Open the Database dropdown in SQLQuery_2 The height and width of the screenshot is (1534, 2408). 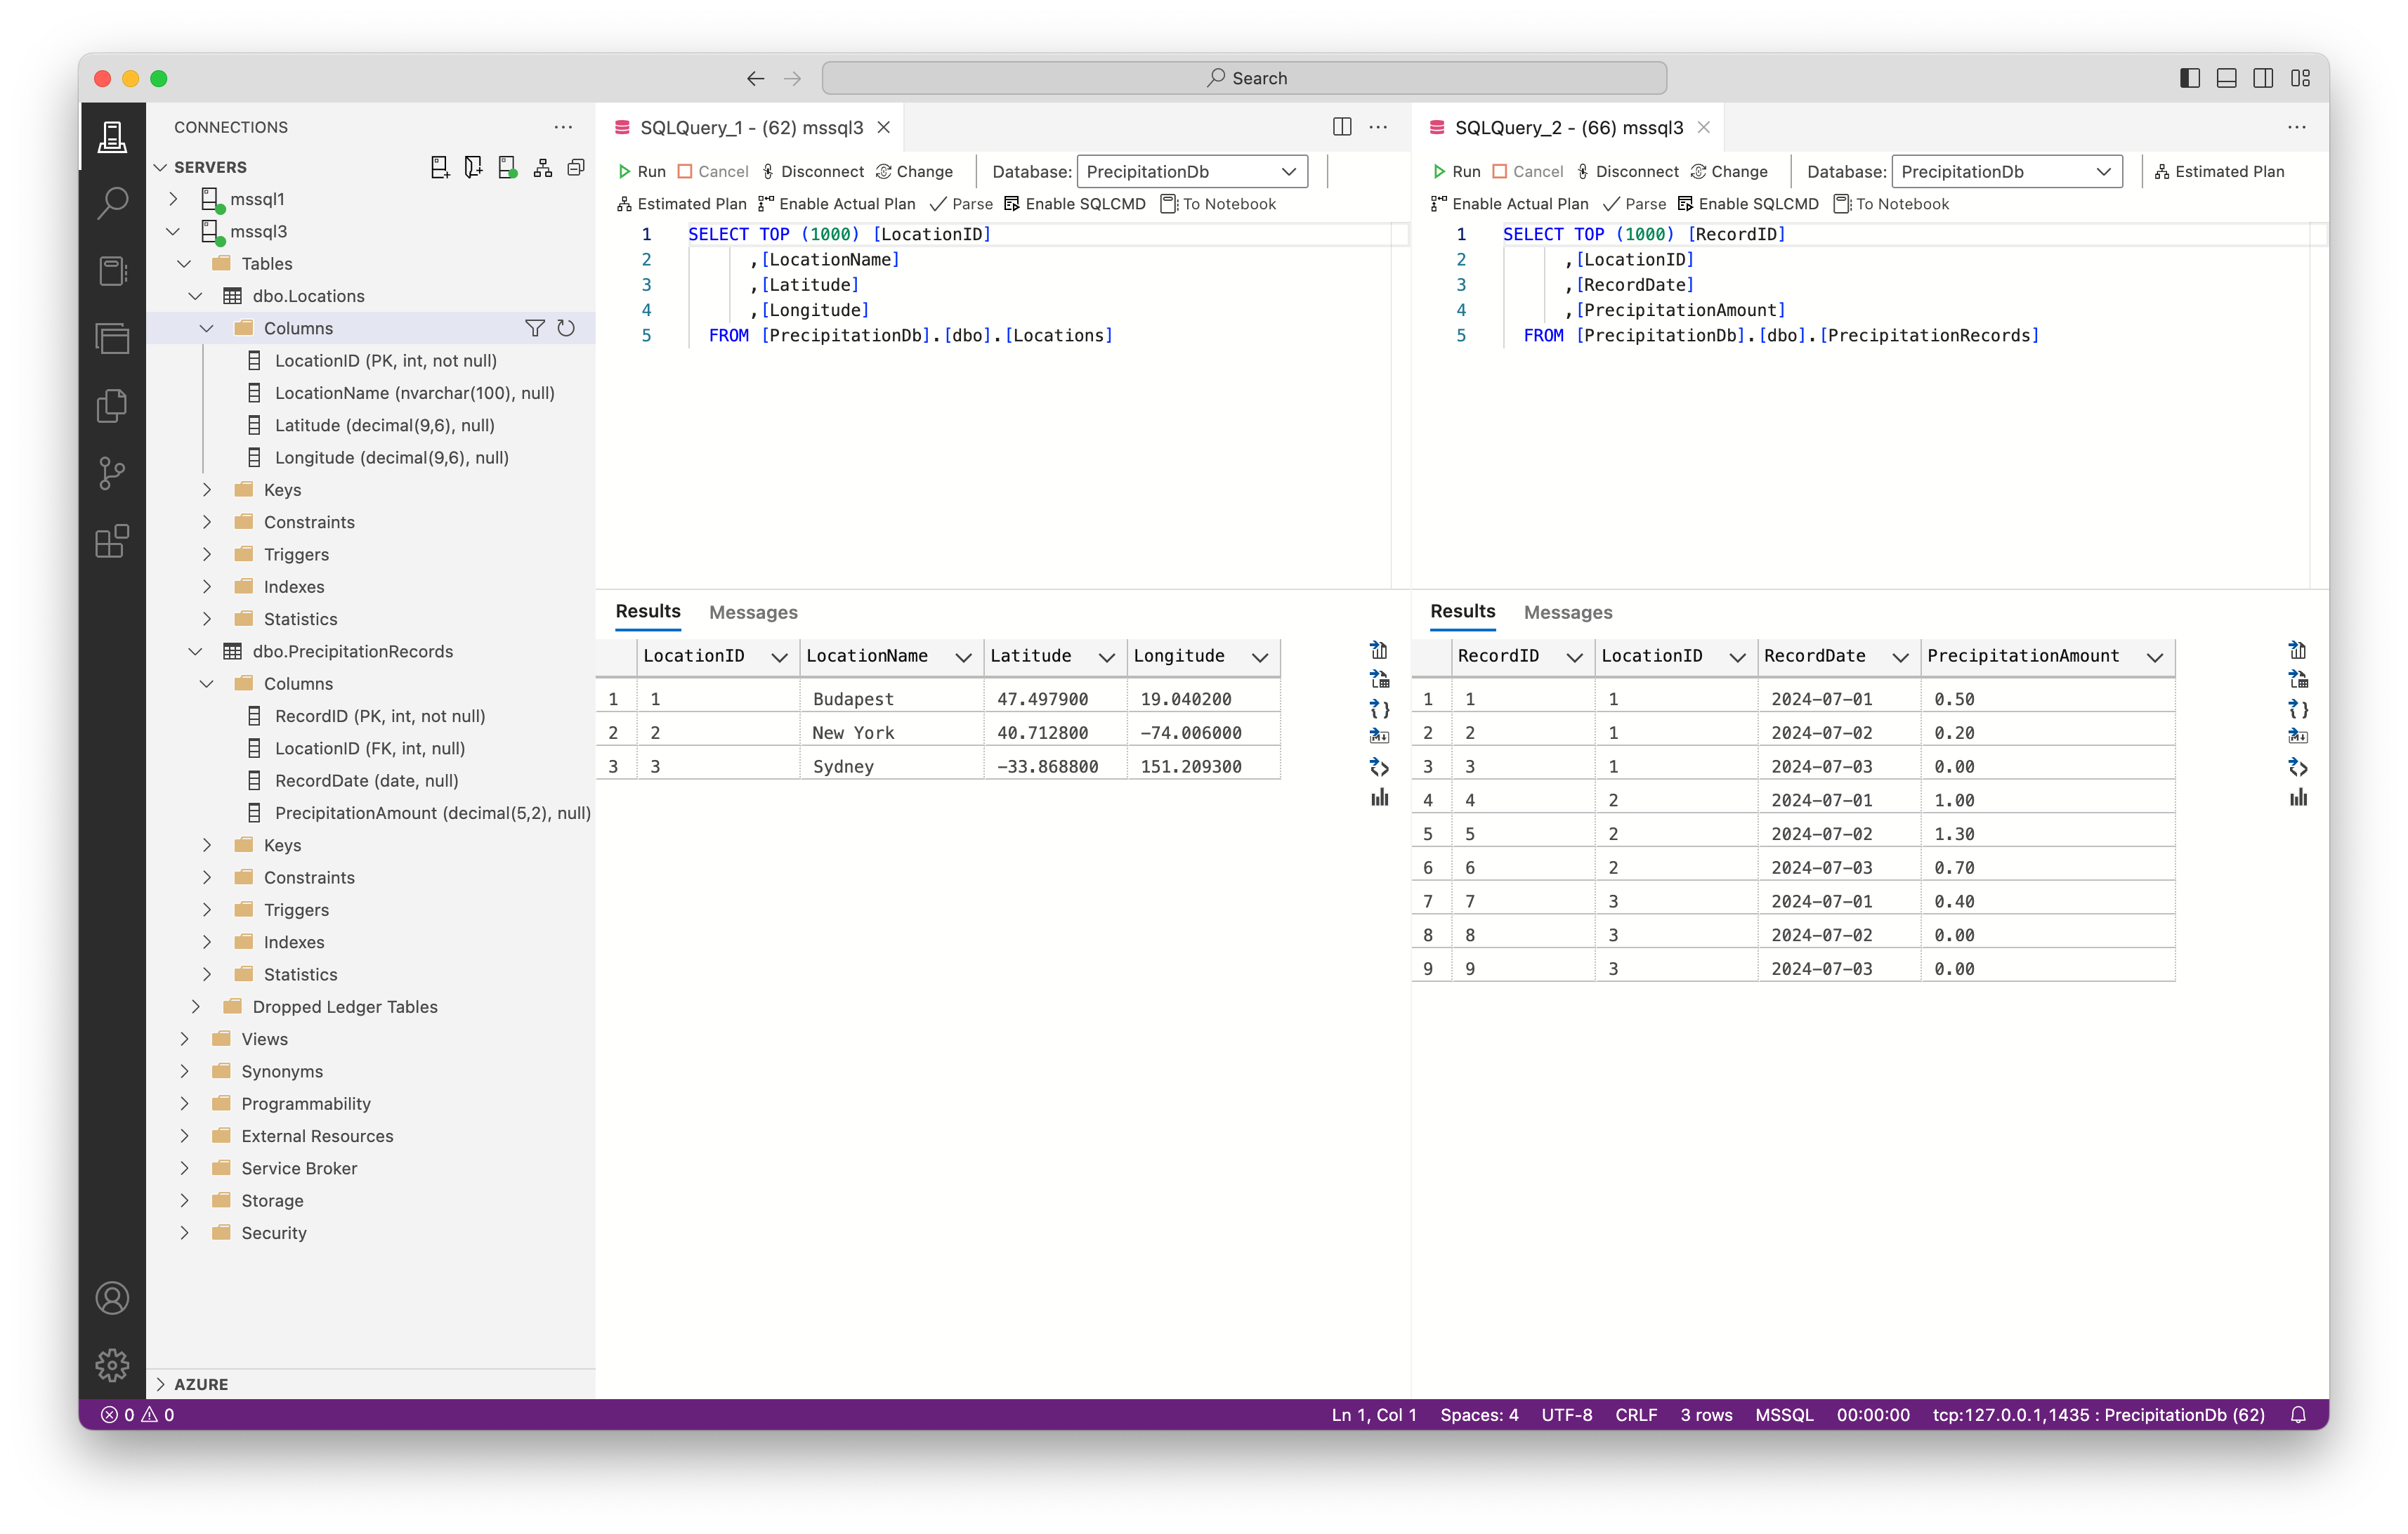(x=2007, y=171)
